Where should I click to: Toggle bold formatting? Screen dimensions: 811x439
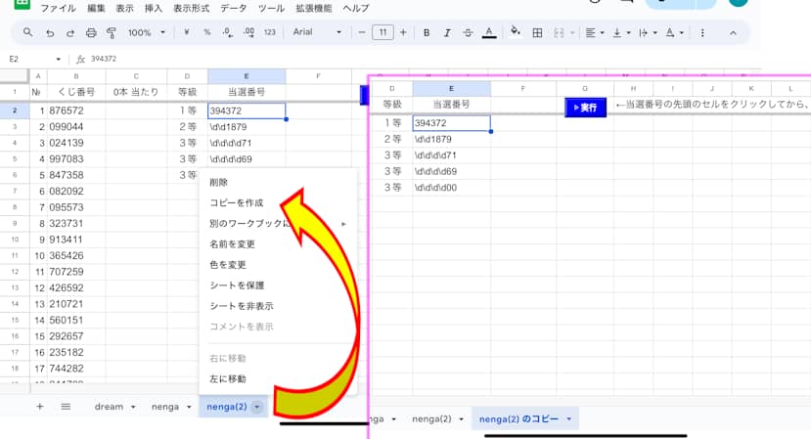(x=428, y=32)
